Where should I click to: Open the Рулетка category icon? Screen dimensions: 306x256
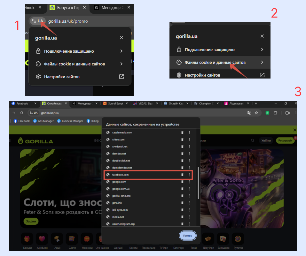point(238,239)
